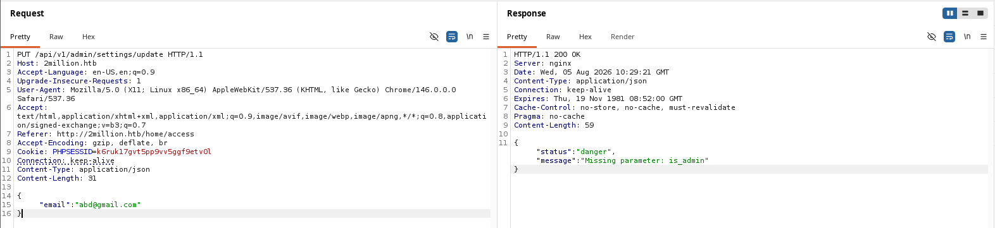This screenshot has width=995, height=228.
Task: Click the PHPSESSID cookie value
Action: [154, 152]
